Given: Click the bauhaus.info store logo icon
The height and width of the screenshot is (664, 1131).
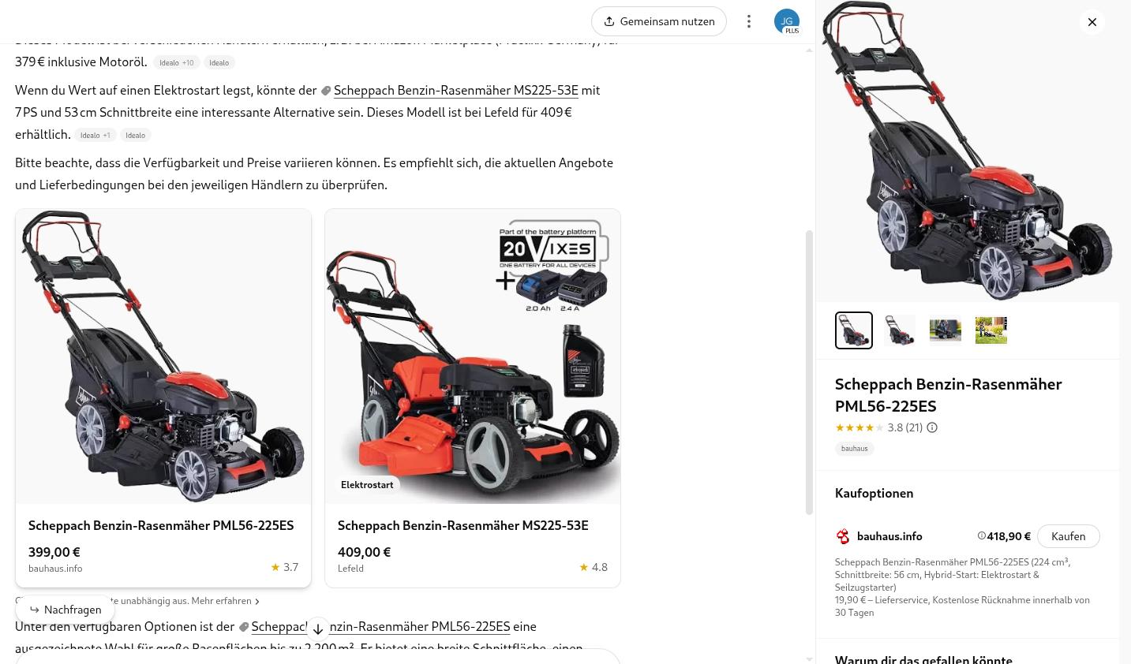Looking at the screenshot, I should (843, 536).
